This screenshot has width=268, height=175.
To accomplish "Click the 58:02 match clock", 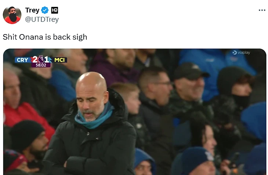I will pyautogui.click(x=41, y=65).
